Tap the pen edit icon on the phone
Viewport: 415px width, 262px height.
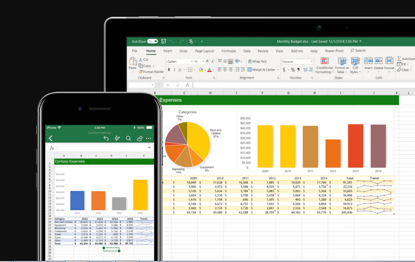coord(117,138)
